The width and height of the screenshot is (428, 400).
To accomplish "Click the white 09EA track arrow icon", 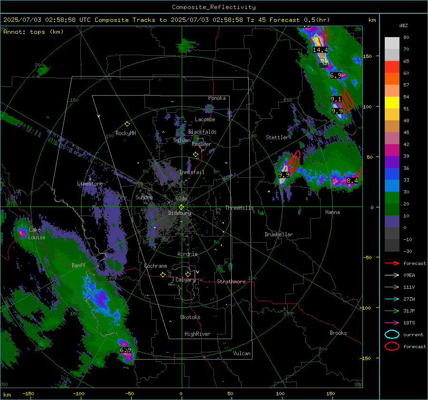I will point(392,275).
